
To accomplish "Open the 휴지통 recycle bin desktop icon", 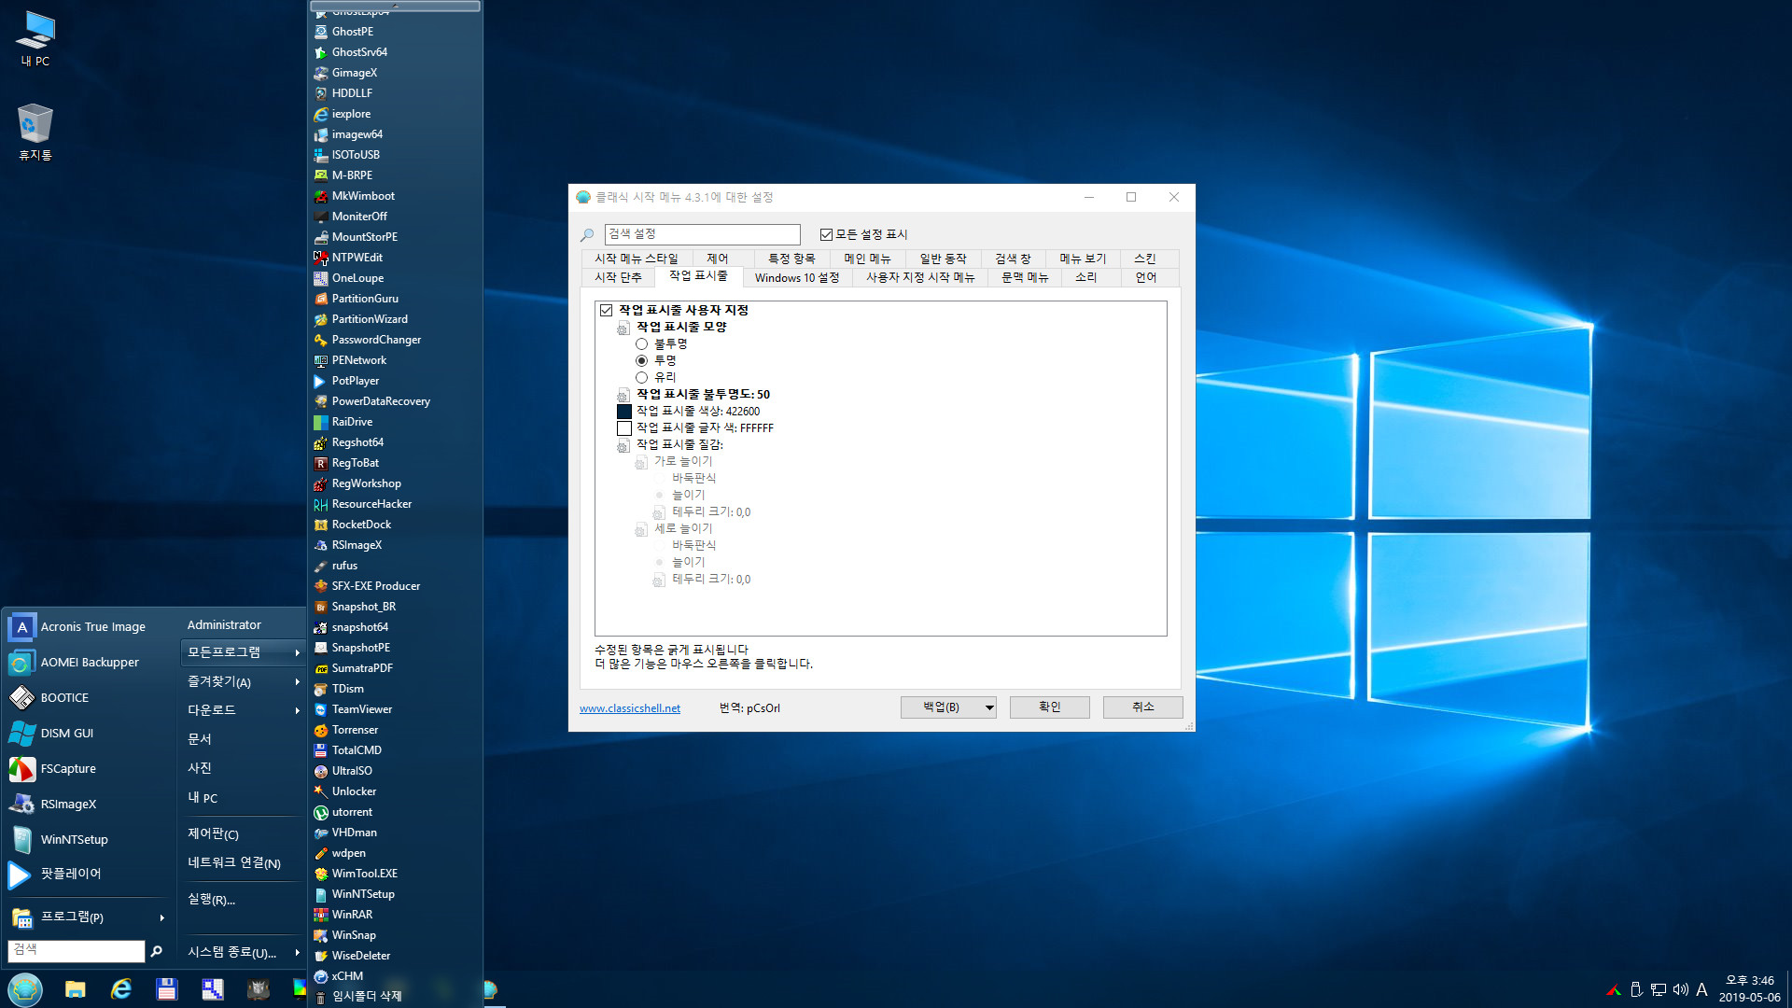I will (35, 132).
